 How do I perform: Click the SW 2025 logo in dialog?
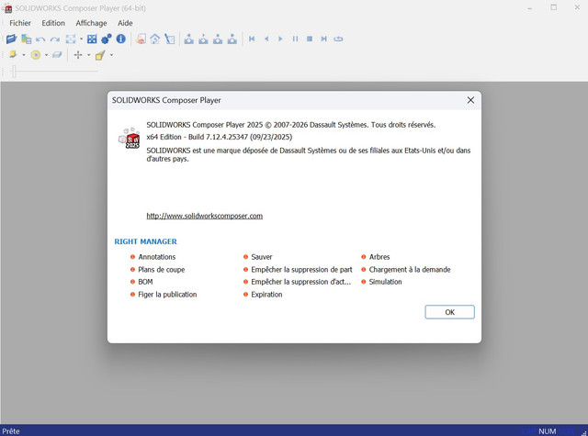click(x=130, y=139)
